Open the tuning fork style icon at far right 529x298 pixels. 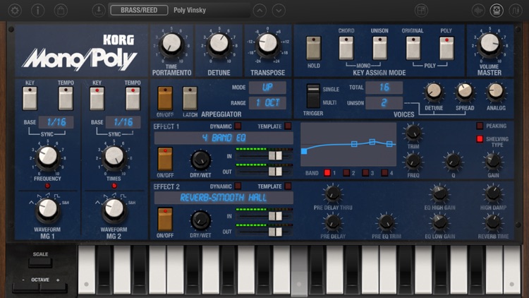tap(515, 11)
